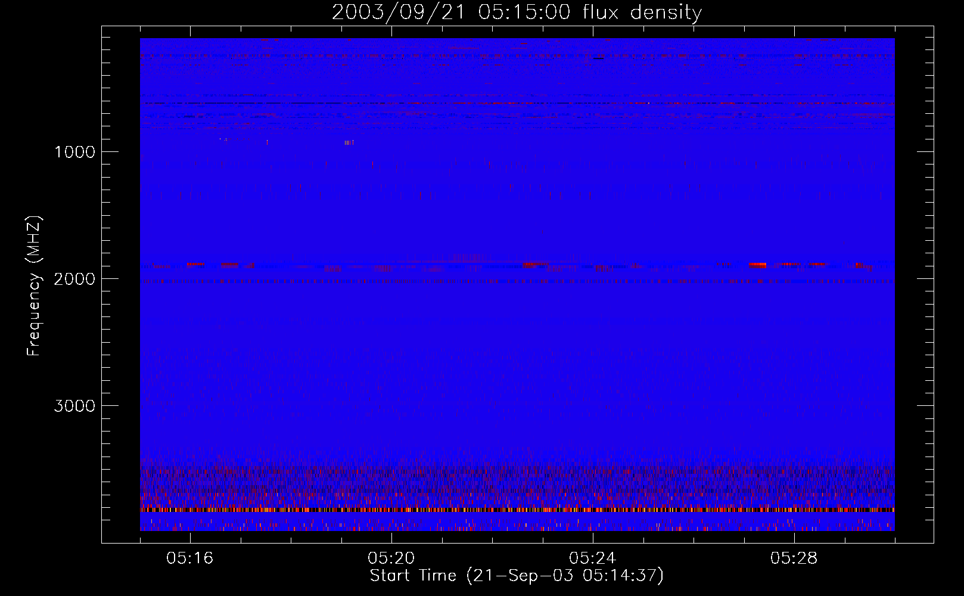Viewport: 964px width, 596px height.
Task: Click the 1000 frequency tick label
Action: click(x=74, y=152)
